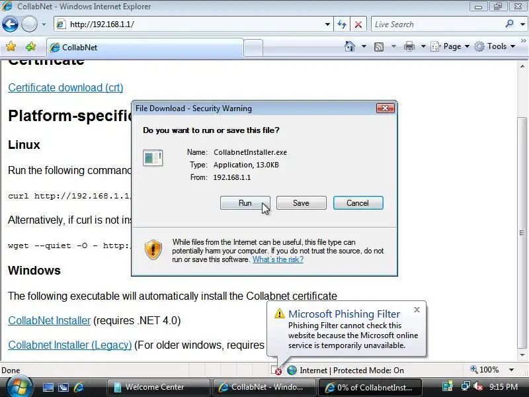Screen dimensions: 529x397
Task: Select the CollabNet browser tab
Action: click(x=145, y=47)
